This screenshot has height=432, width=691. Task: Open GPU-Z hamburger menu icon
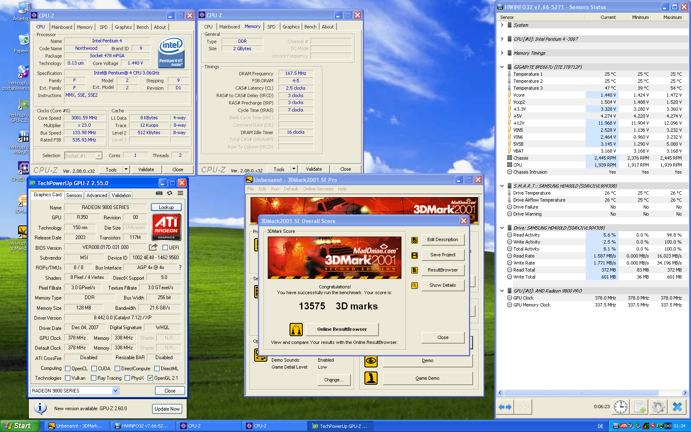[x=180, y=193]
